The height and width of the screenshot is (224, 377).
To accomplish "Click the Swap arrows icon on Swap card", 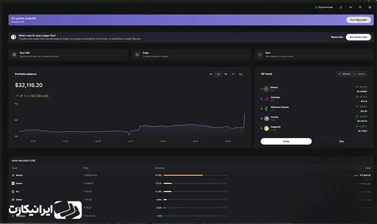I will (137, 54).
